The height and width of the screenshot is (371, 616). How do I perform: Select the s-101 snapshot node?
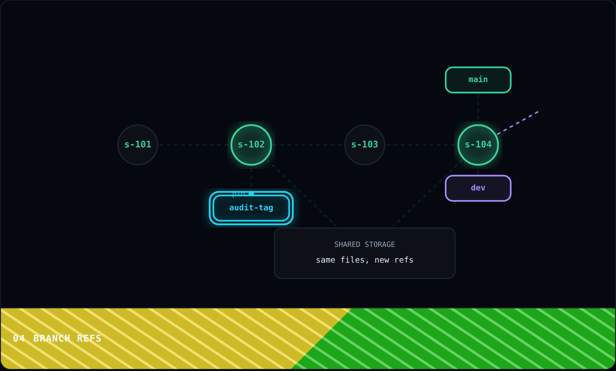138,145
